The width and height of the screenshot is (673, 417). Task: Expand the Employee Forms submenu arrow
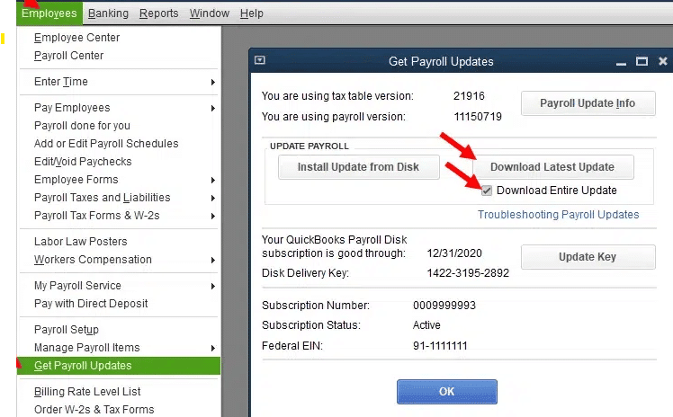213,180
